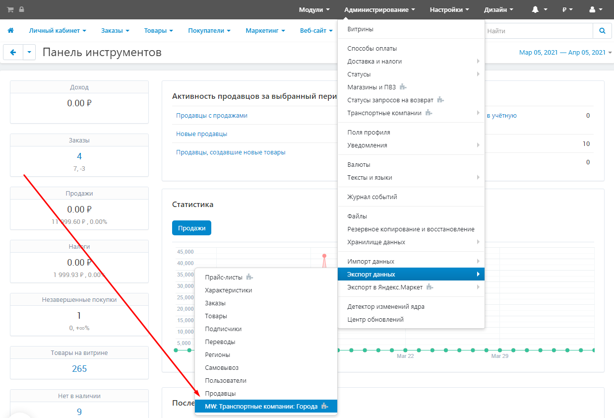Open the date range period selector
Screen dimensions: 614x418
click(x=565, y=53)
